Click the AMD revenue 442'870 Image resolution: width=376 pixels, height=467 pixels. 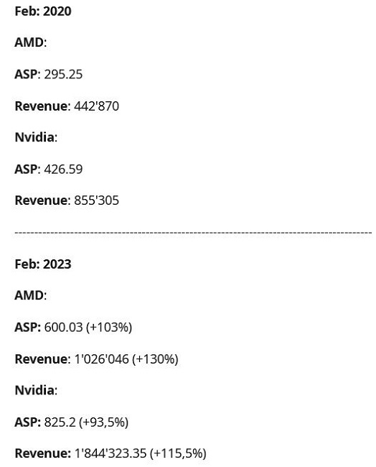coord(96,106)
